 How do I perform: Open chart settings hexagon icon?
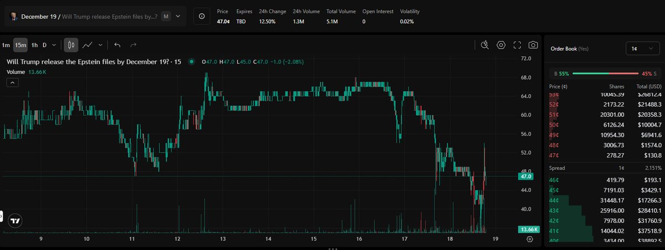click(x=501, y=45)
